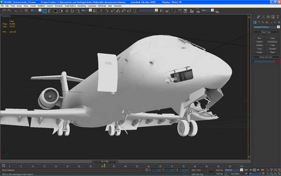Click the time slider showing frame 41
The height and width of the screenshot is (176, 281).
104,161
